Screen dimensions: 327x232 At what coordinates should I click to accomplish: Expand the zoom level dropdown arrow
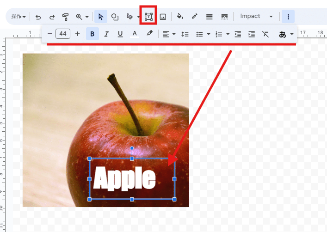pyautogui.click(x=87, y=17)
